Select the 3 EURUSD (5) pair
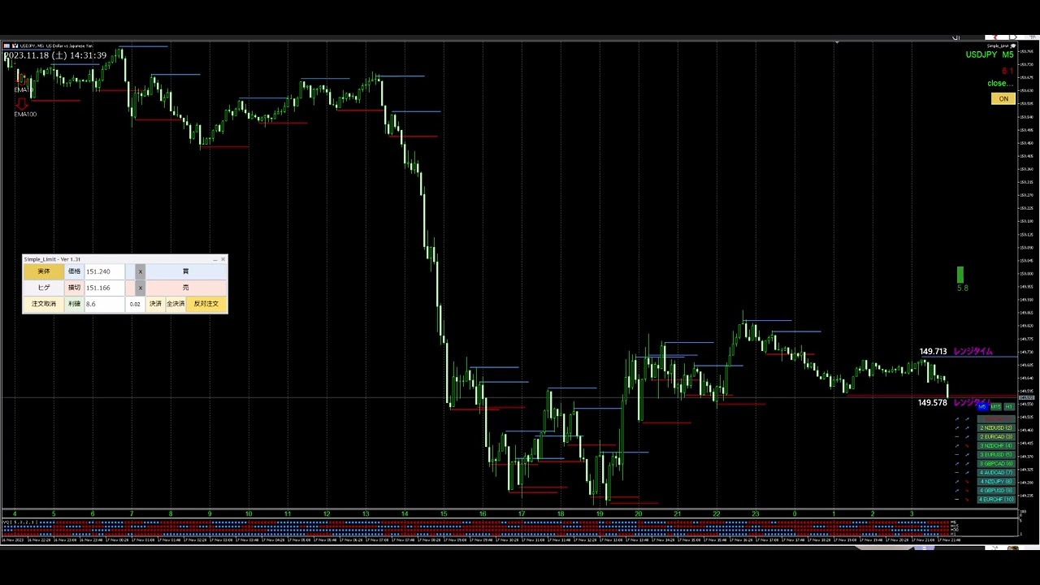Viewport: 1040px width, 585px height. point(996,454)
